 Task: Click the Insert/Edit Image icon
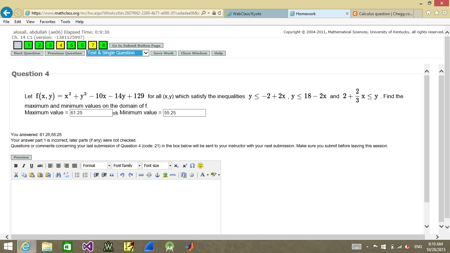[165, 175]
